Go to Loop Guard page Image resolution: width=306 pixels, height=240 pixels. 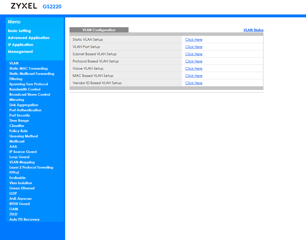19,157
